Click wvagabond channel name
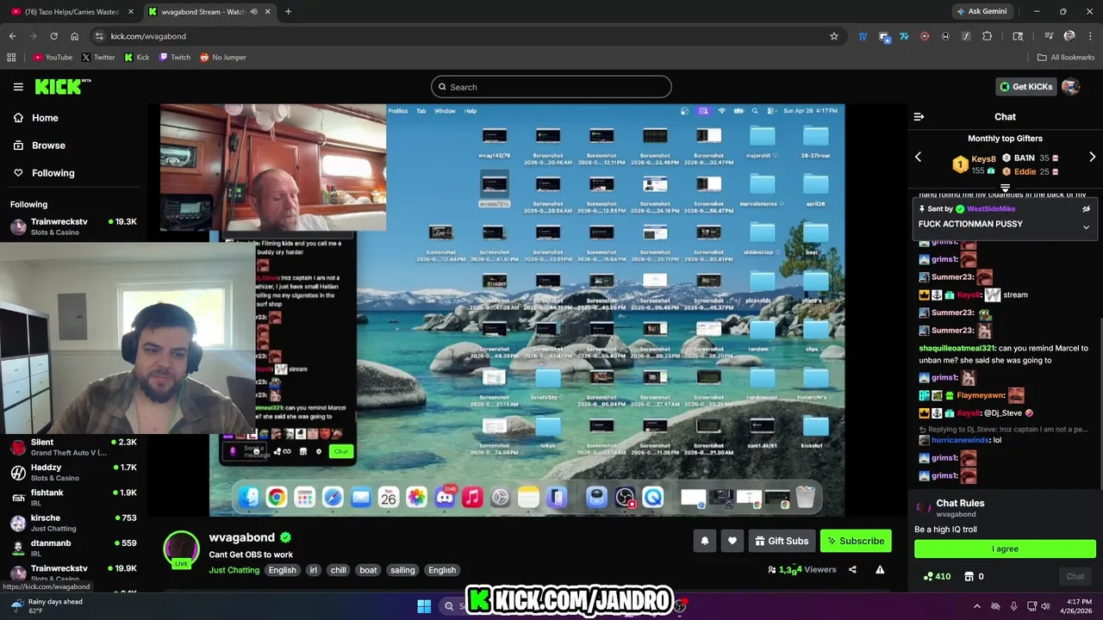 [241, 537]
